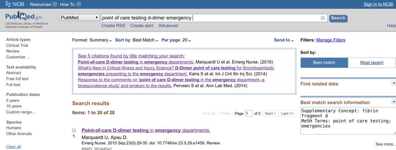
Task: Expand the Format Summary dropdown
Action: pos(92,40)
